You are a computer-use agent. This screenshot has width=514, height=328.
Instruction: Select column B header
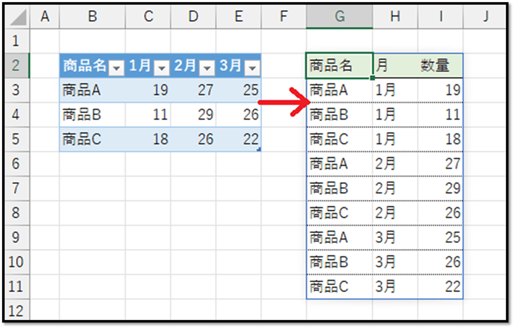[x=92, y=17]
